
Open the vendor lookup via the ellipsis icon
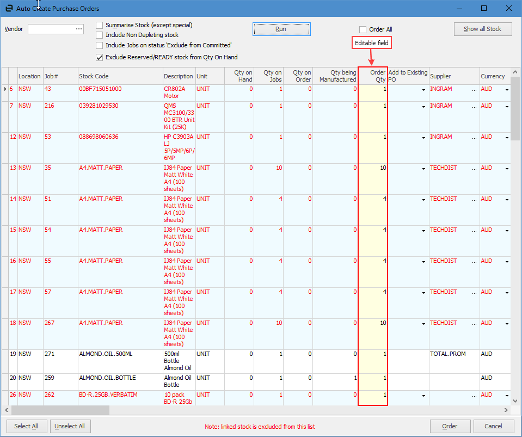pos(79,29)
